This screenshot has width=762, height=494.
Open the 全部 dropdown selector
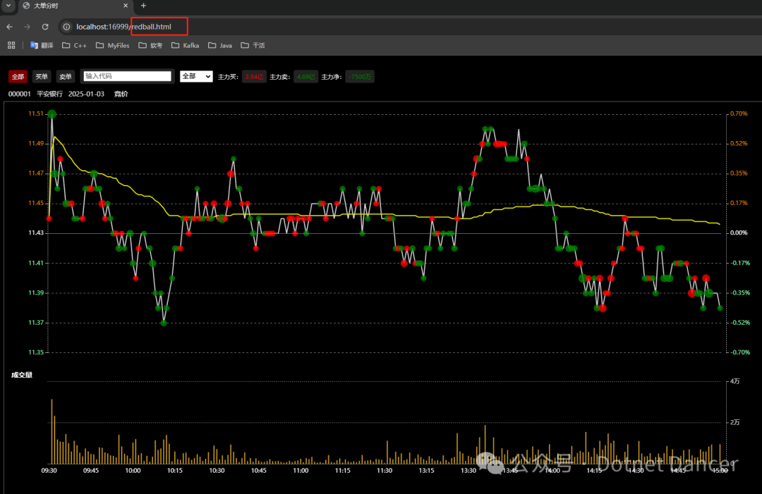[196, 76]
